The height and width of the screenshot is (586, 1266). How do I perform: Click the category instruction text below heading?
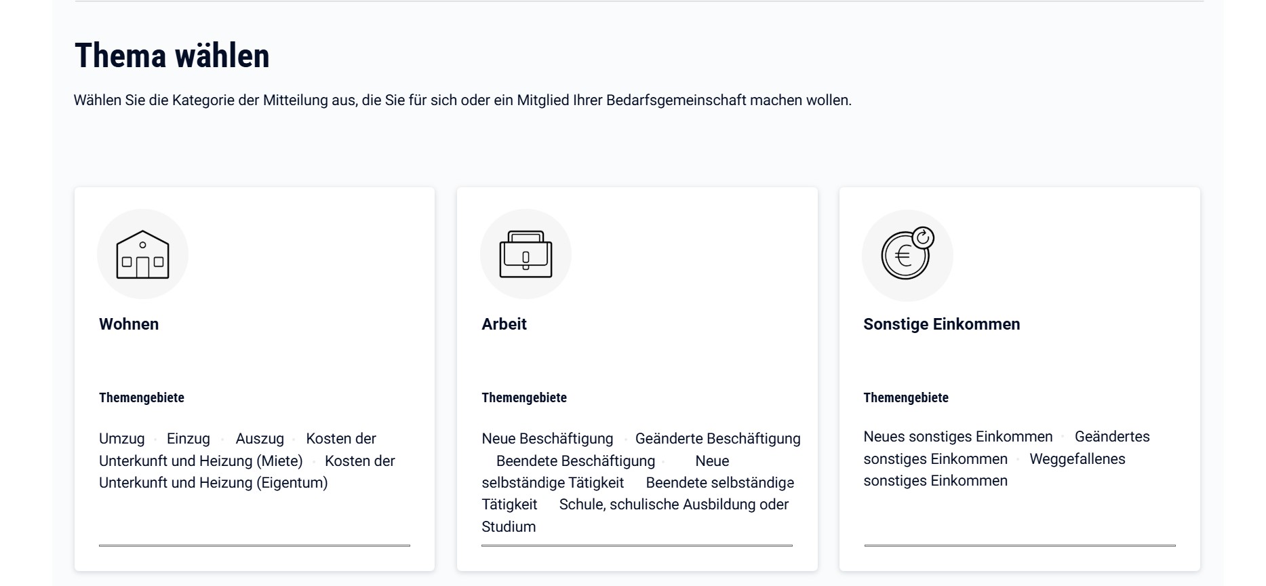[462, 100]
